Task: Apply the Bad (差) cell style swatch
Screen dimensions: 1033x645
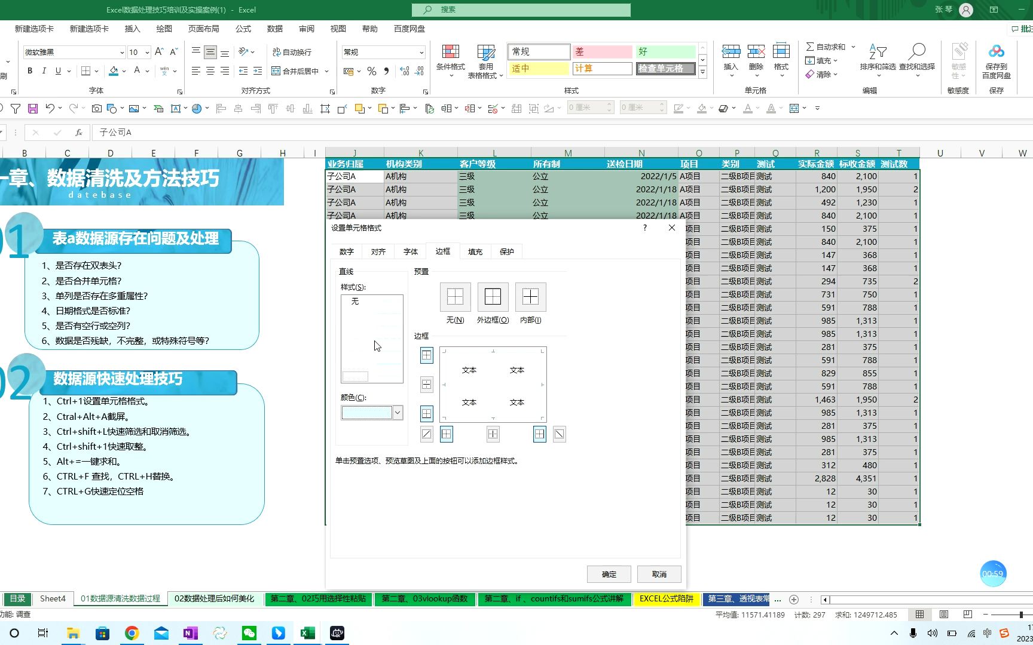Action: point(602,51)
